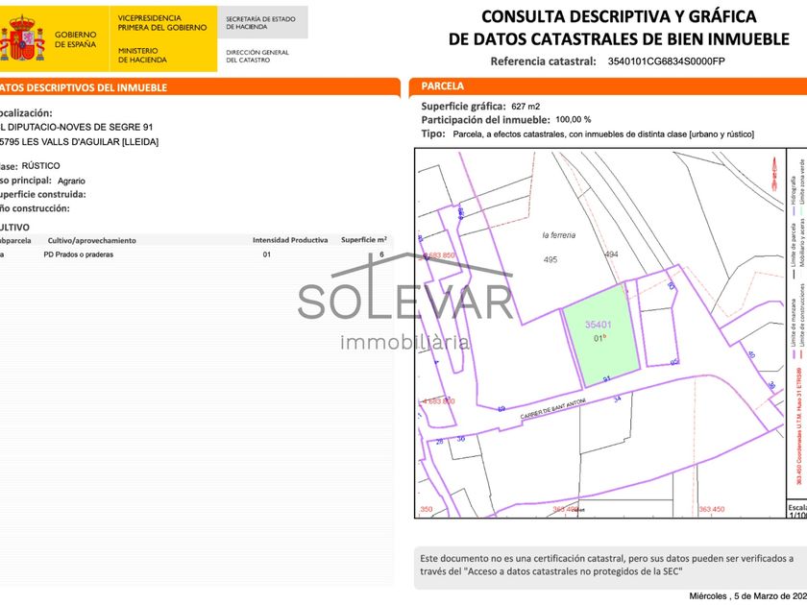
Task: Select reference number 3540101CG6834S0000FP
Action: (x=666, y=61)
